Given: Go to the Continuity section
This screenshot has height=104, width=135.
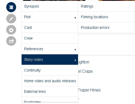Looking at the screenshot, I should 50,70.
